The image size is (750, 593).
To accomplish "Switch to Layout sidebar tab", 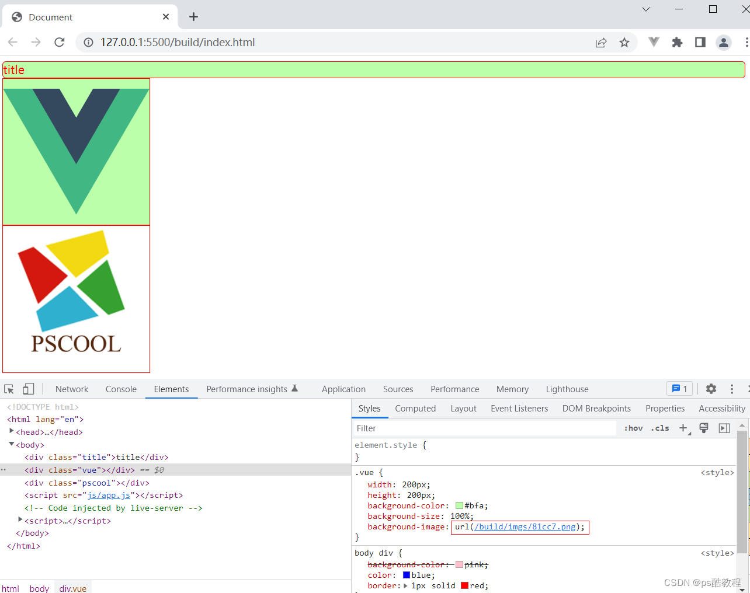I will (463, 409).
